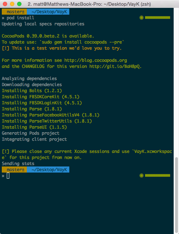Image resolution: width=179 pixels, height=234 pixels.
Task: Click the bottom green battery bar
Action: [158, 175]
